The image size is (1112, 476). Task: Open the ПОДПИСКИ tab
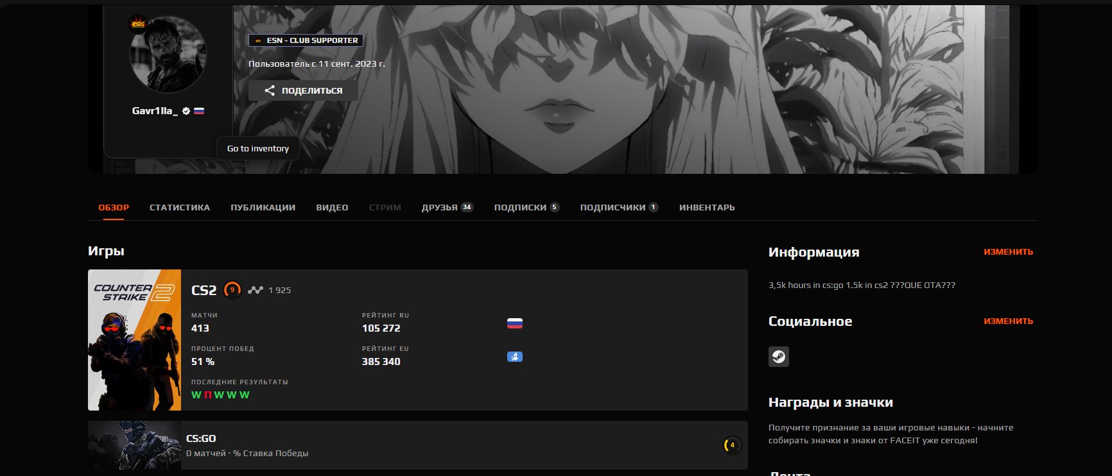tap(526, 207)
